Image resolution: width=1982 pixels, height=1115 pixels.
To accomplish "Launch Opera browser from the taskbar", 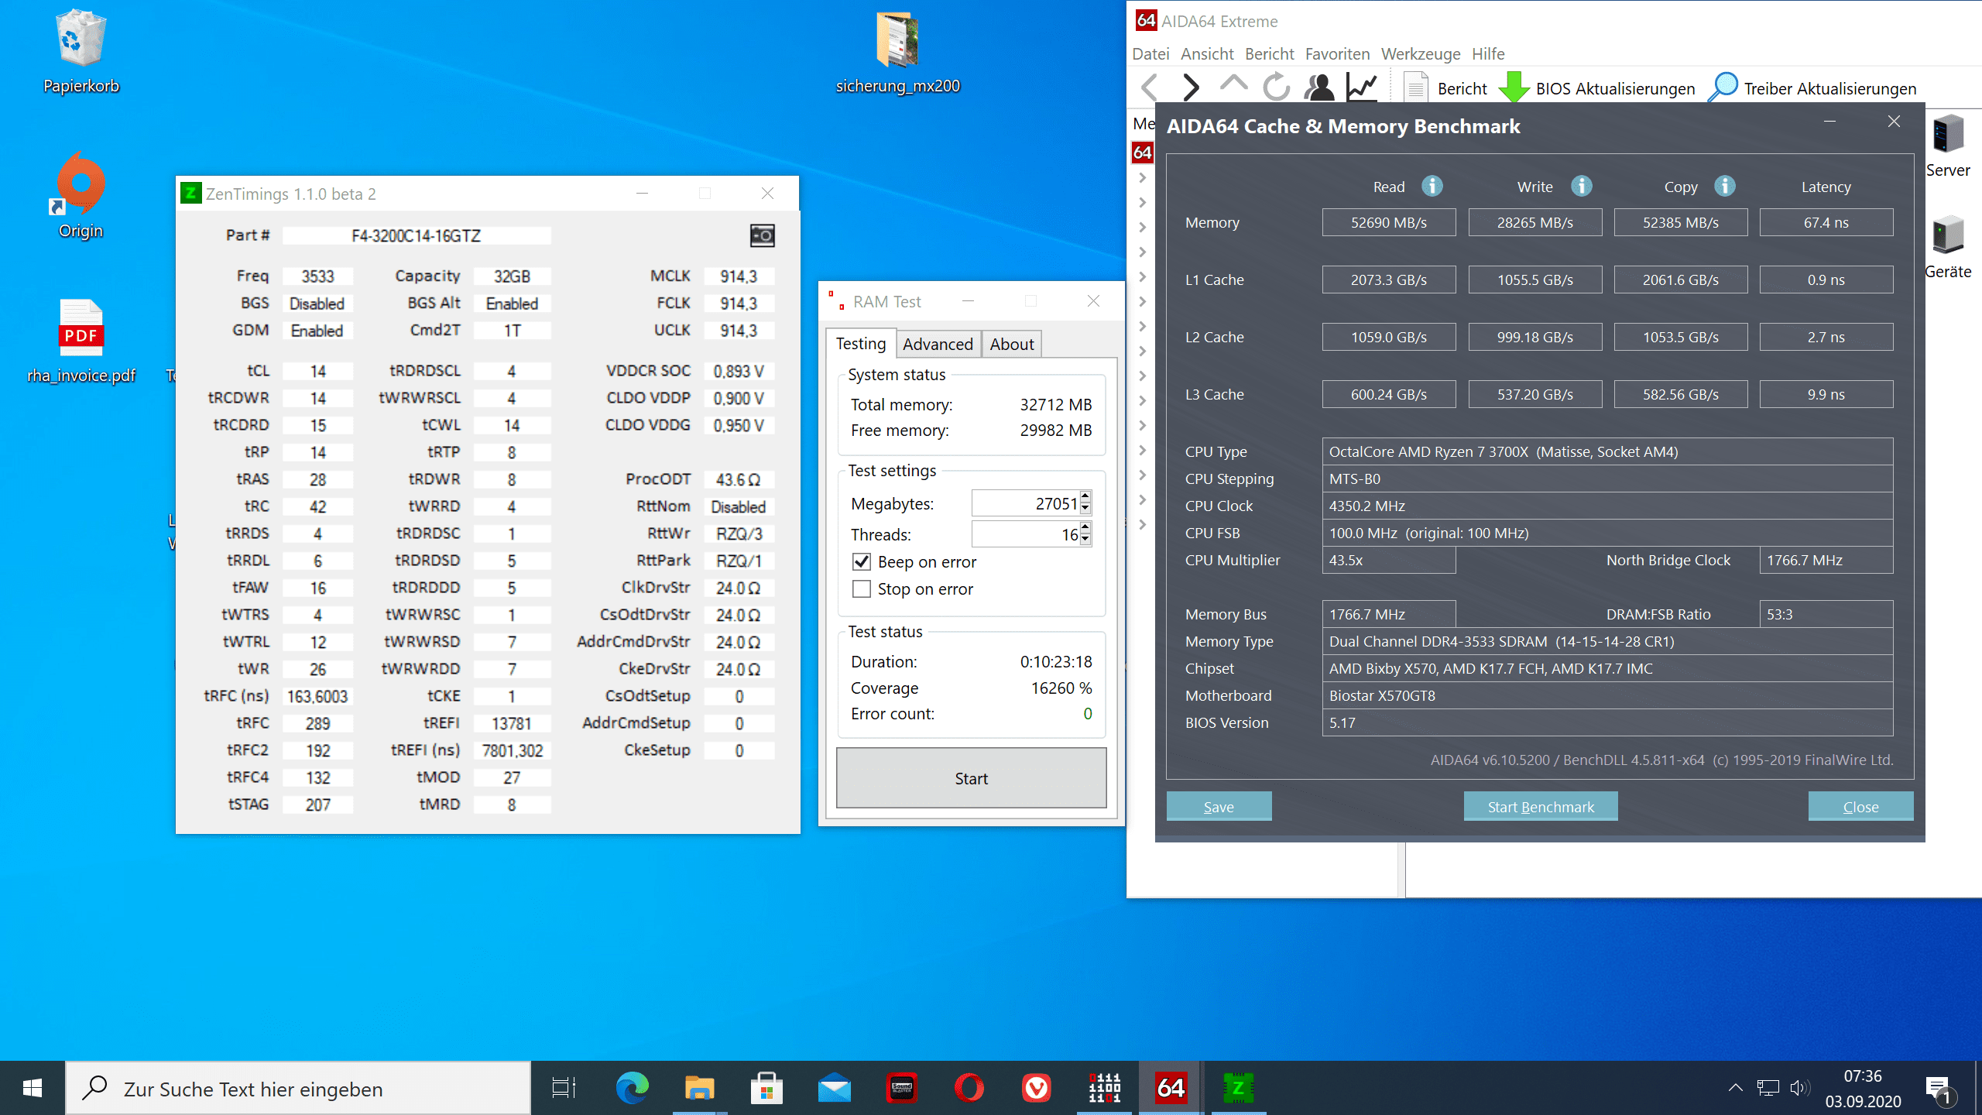I will [969, 1088].
